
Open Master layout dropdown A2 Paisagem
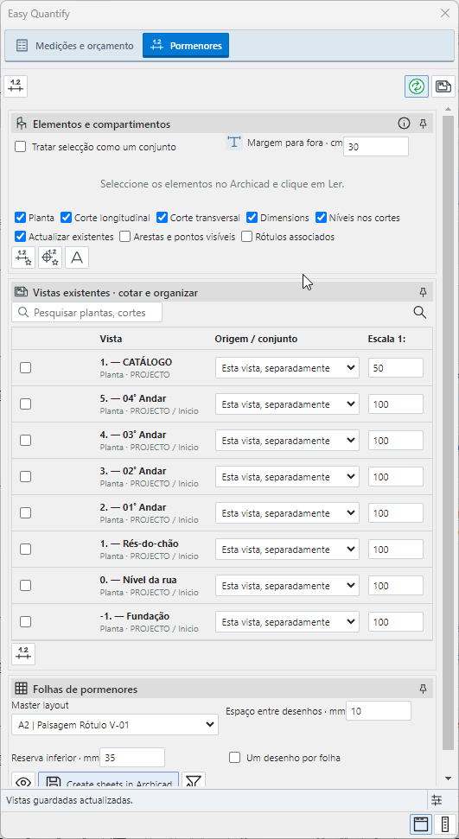pyautogui.click(x=115, y=726)
